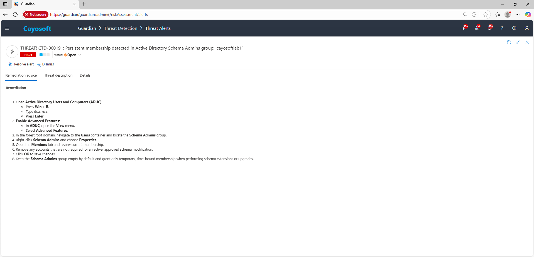The height and width of the screenshot is (257, 534).
Task: Switch to the Threat description tab
Action: pos(58,75)
